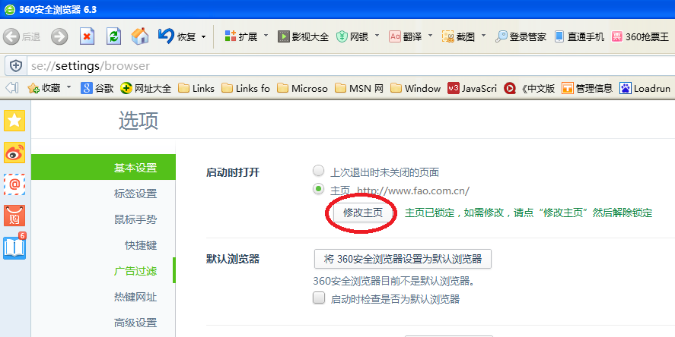Open the Weibo sidebar icon
Viewport: 675px width, 337px height.
(14, 153)
